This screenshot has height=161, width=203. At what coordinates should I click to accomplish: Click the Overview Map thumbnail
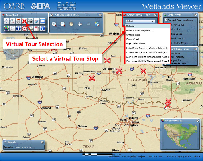pyautogui.click(x=180, y=136)
